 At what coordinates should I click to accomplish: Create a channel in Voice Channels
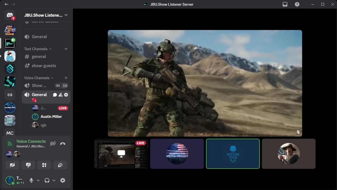tap(66, 78)
